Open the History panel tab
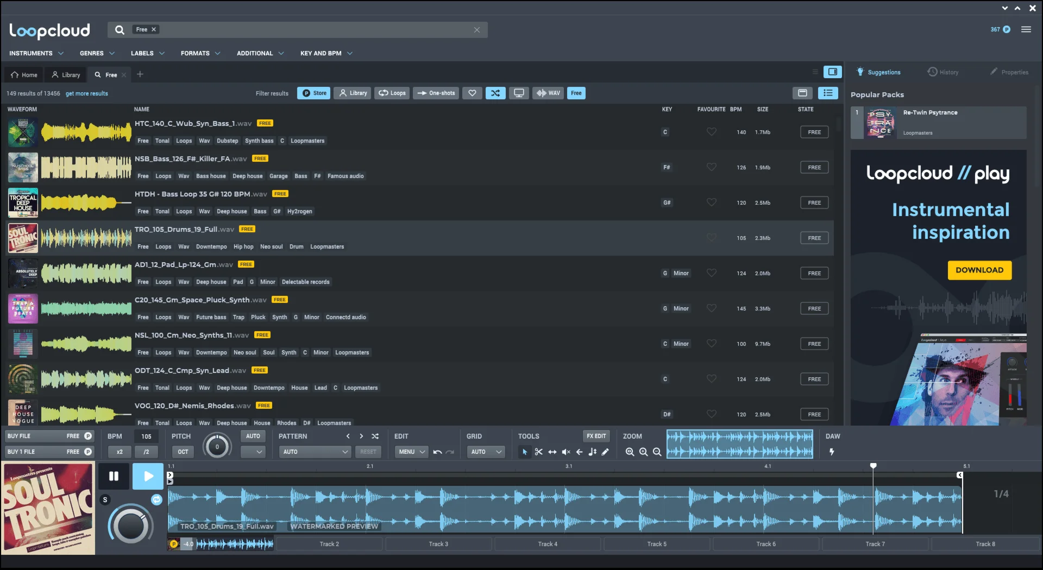This screenshot has width=1043, height=570. pyautogui.click(x=943, y=72)
